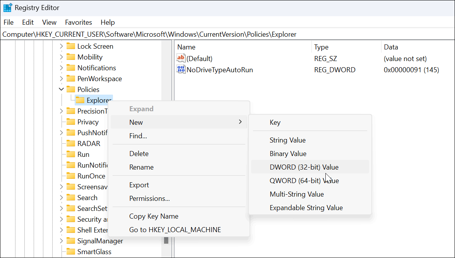Select DWORD (32-bit) Value from the submenu
This screenshot has height=258, width=455.
(304, 167)
